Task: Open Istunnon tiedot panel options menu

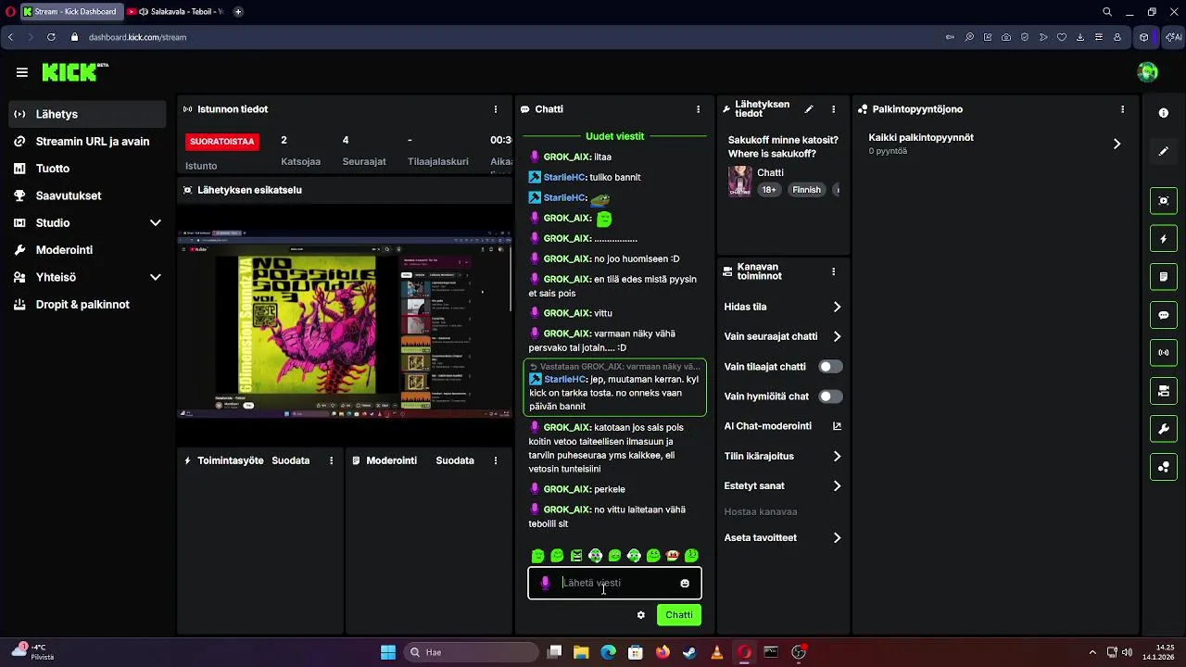Action: pos(496,109)
